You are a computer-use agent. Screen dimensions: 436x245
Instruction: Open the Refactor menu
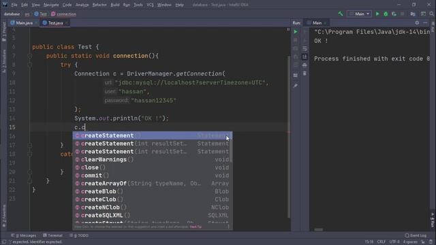pyautogui.click(x=99, y=5)
